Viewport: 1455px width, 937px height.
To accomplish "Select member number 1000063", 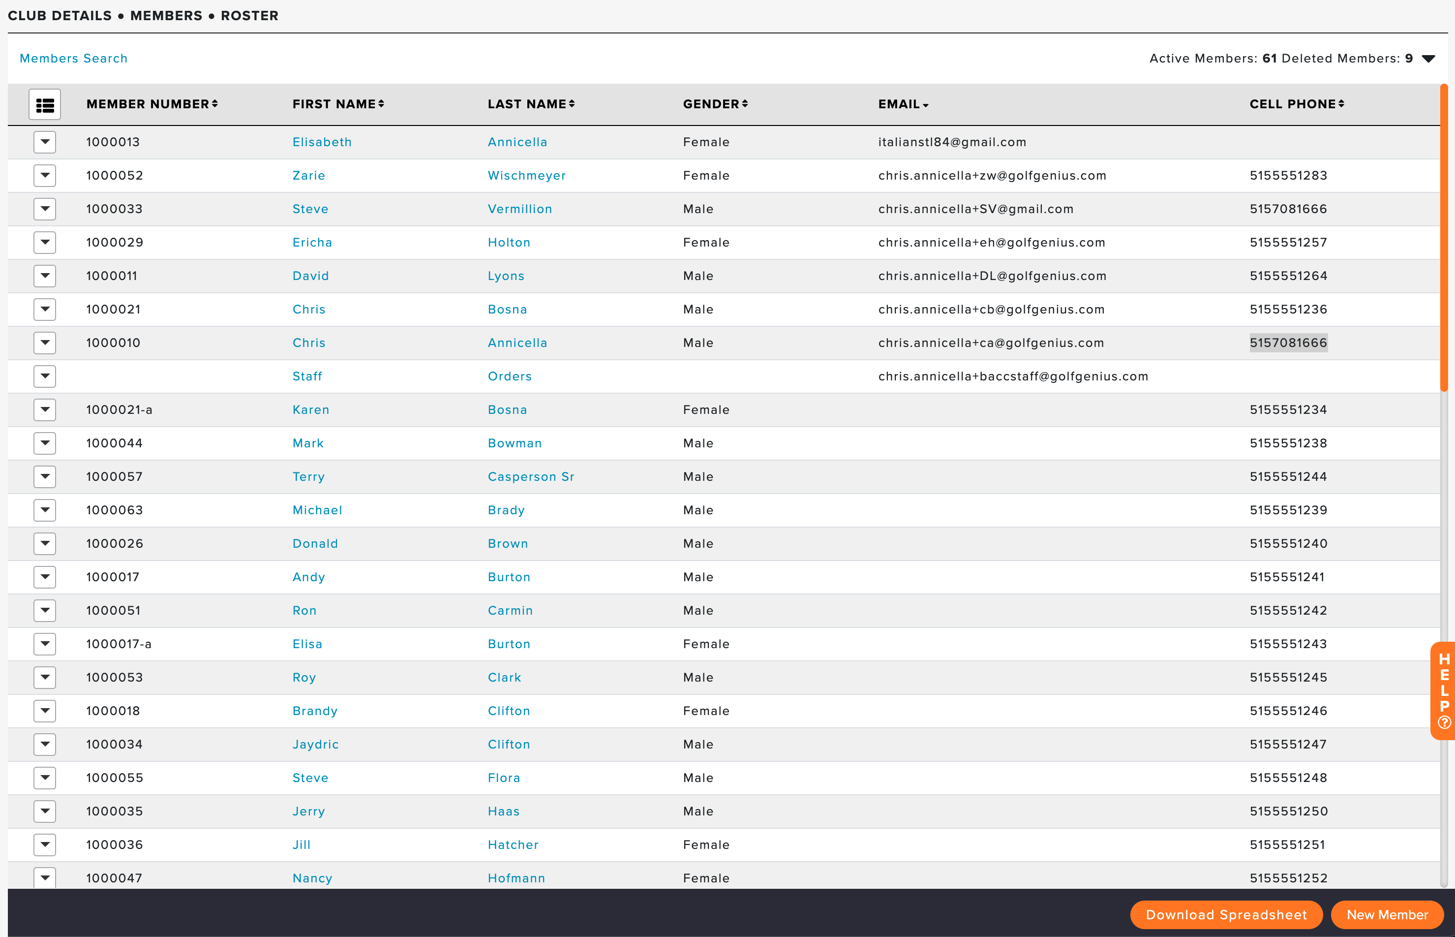I will point(114,510).
